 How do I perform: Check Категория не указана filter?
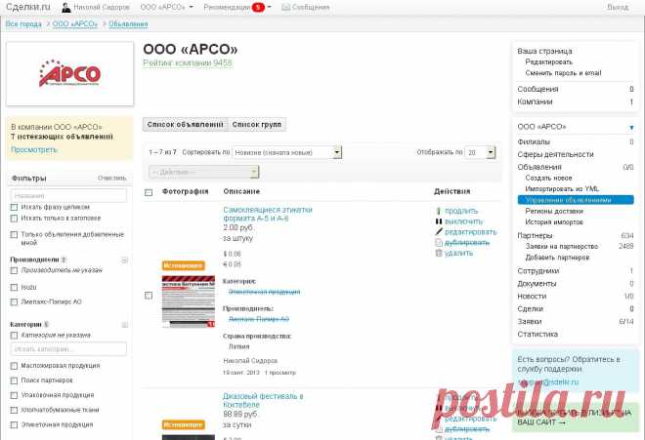(x=14, y=336)
